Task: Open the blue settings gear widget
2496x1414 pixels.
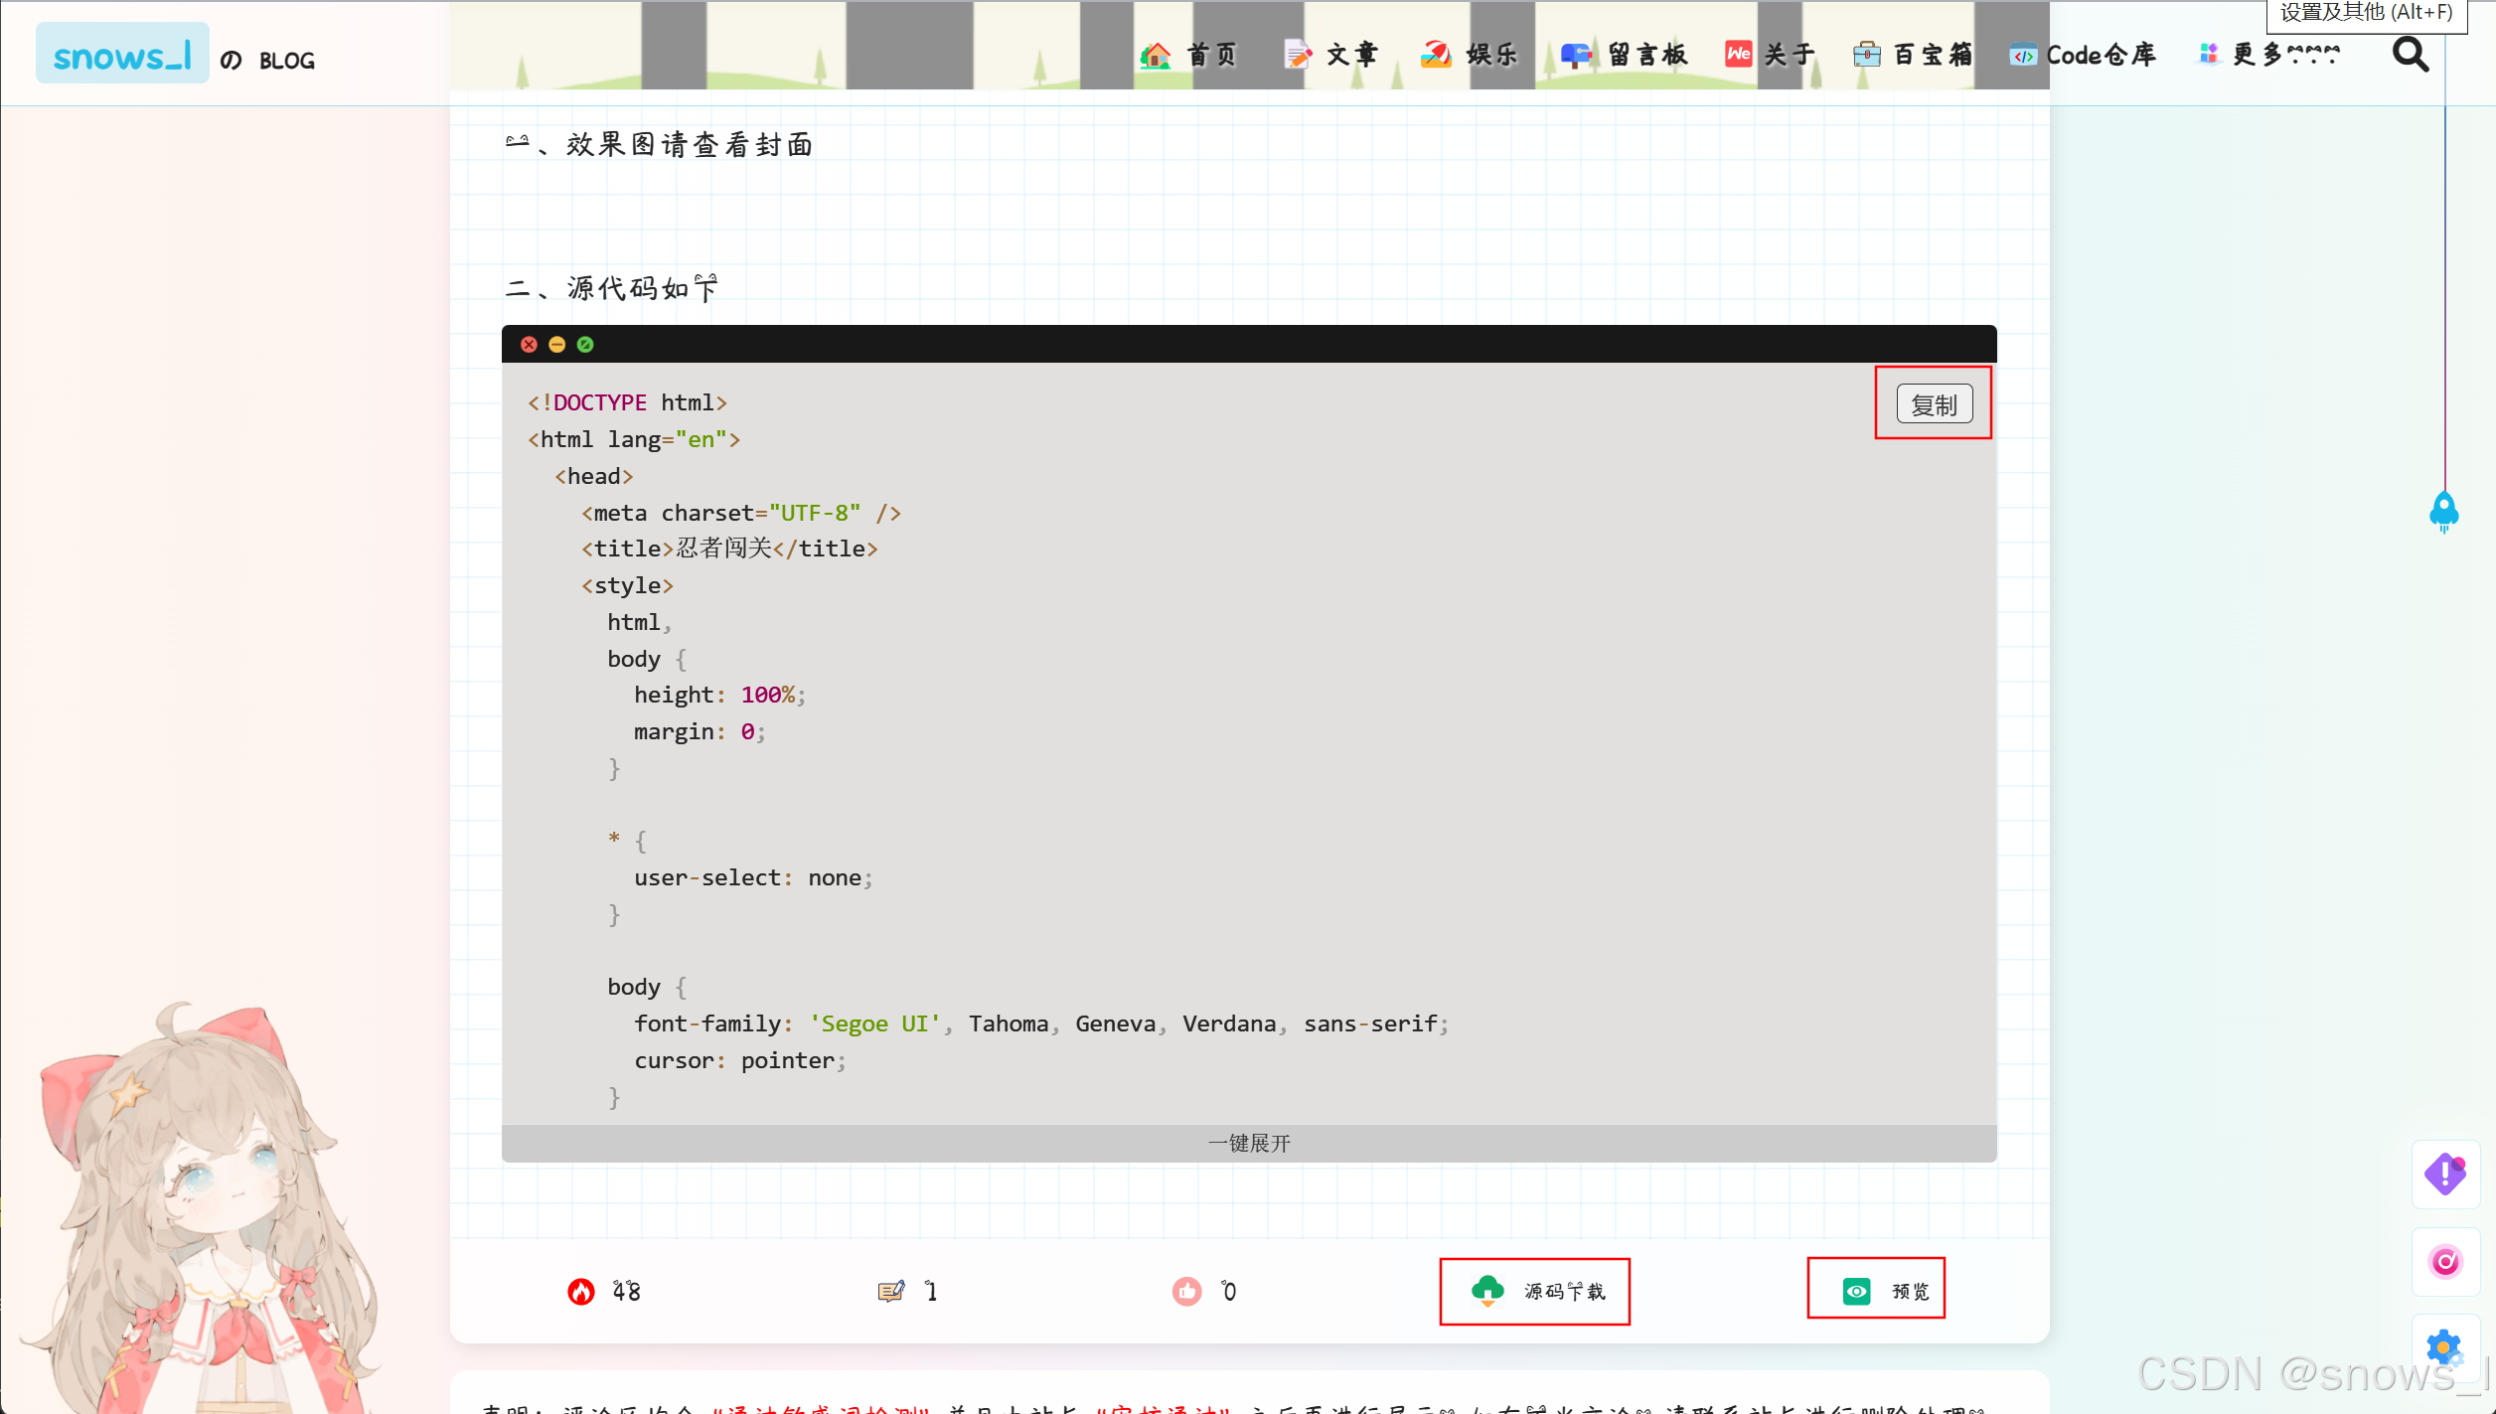Action: [2444, 1347]
